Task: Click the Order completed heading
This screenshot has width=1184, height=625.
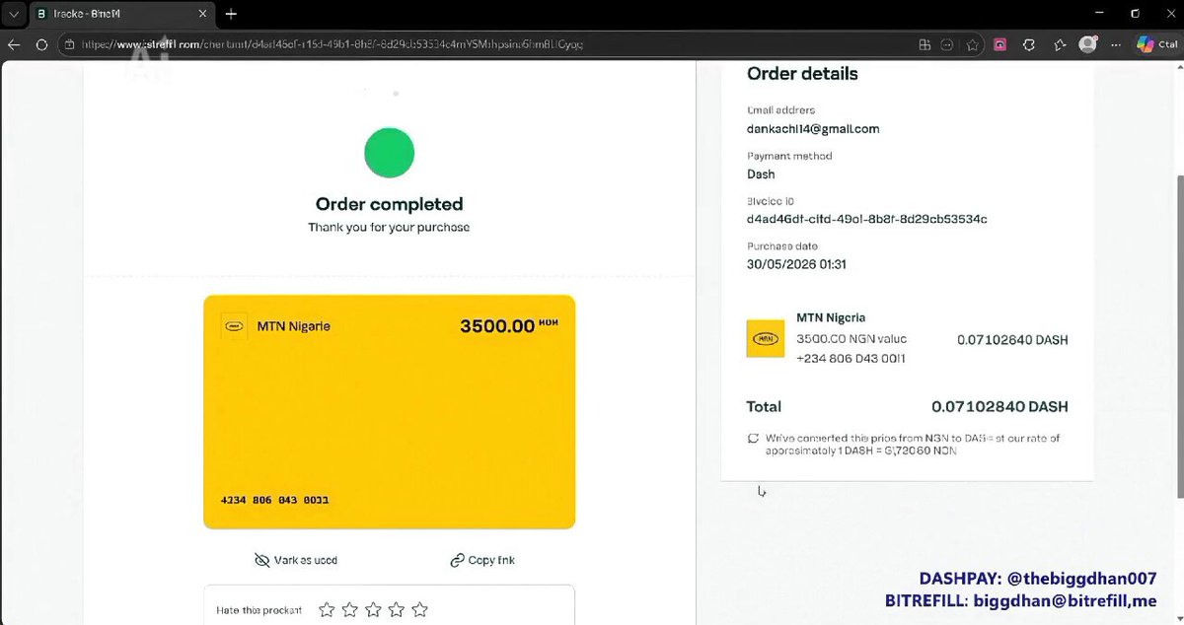Action: pyautogui.click(x=389, y=204)
